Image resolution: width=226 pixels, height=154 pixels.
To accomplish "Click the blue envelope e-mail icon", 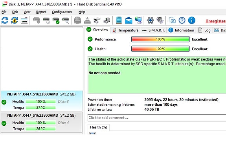I will click(x=129, y=20).
